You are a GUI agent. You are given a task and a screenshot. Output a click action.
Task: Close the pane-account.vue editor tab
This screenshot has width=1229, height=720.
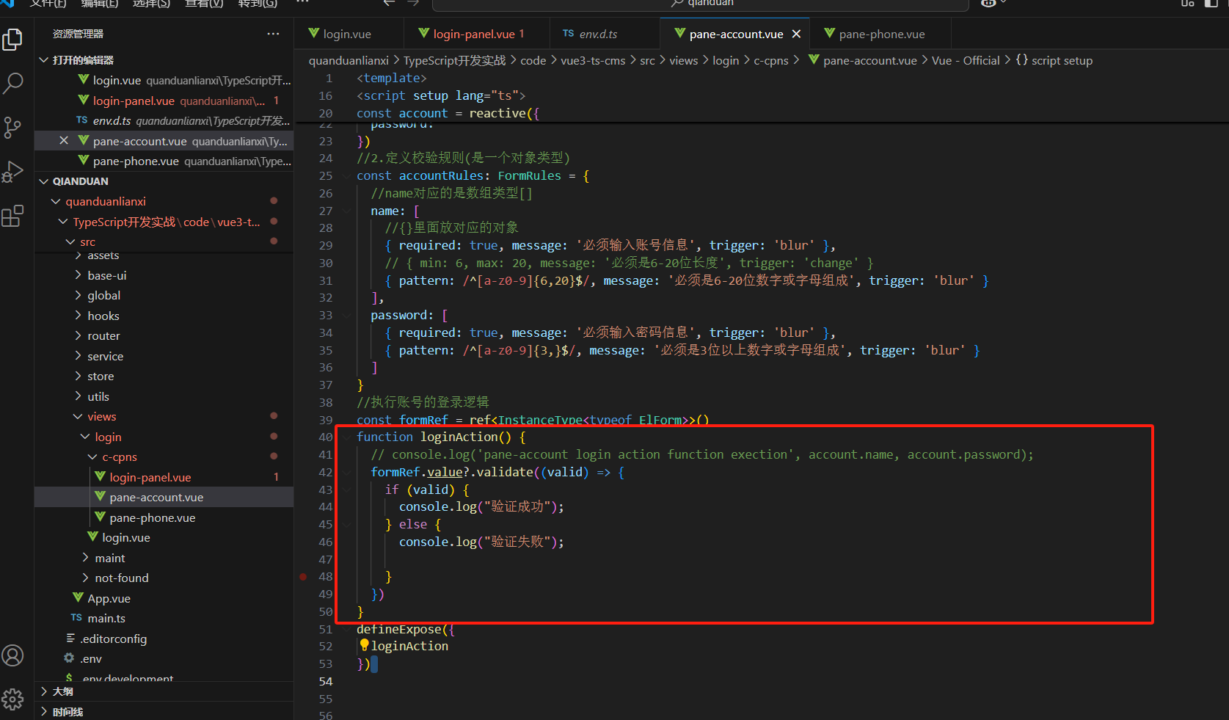[796, 34]
